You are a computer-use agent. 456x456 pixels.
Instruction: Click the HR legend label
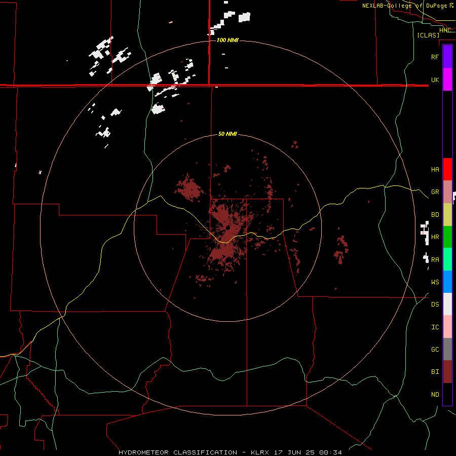coord(435,237)
